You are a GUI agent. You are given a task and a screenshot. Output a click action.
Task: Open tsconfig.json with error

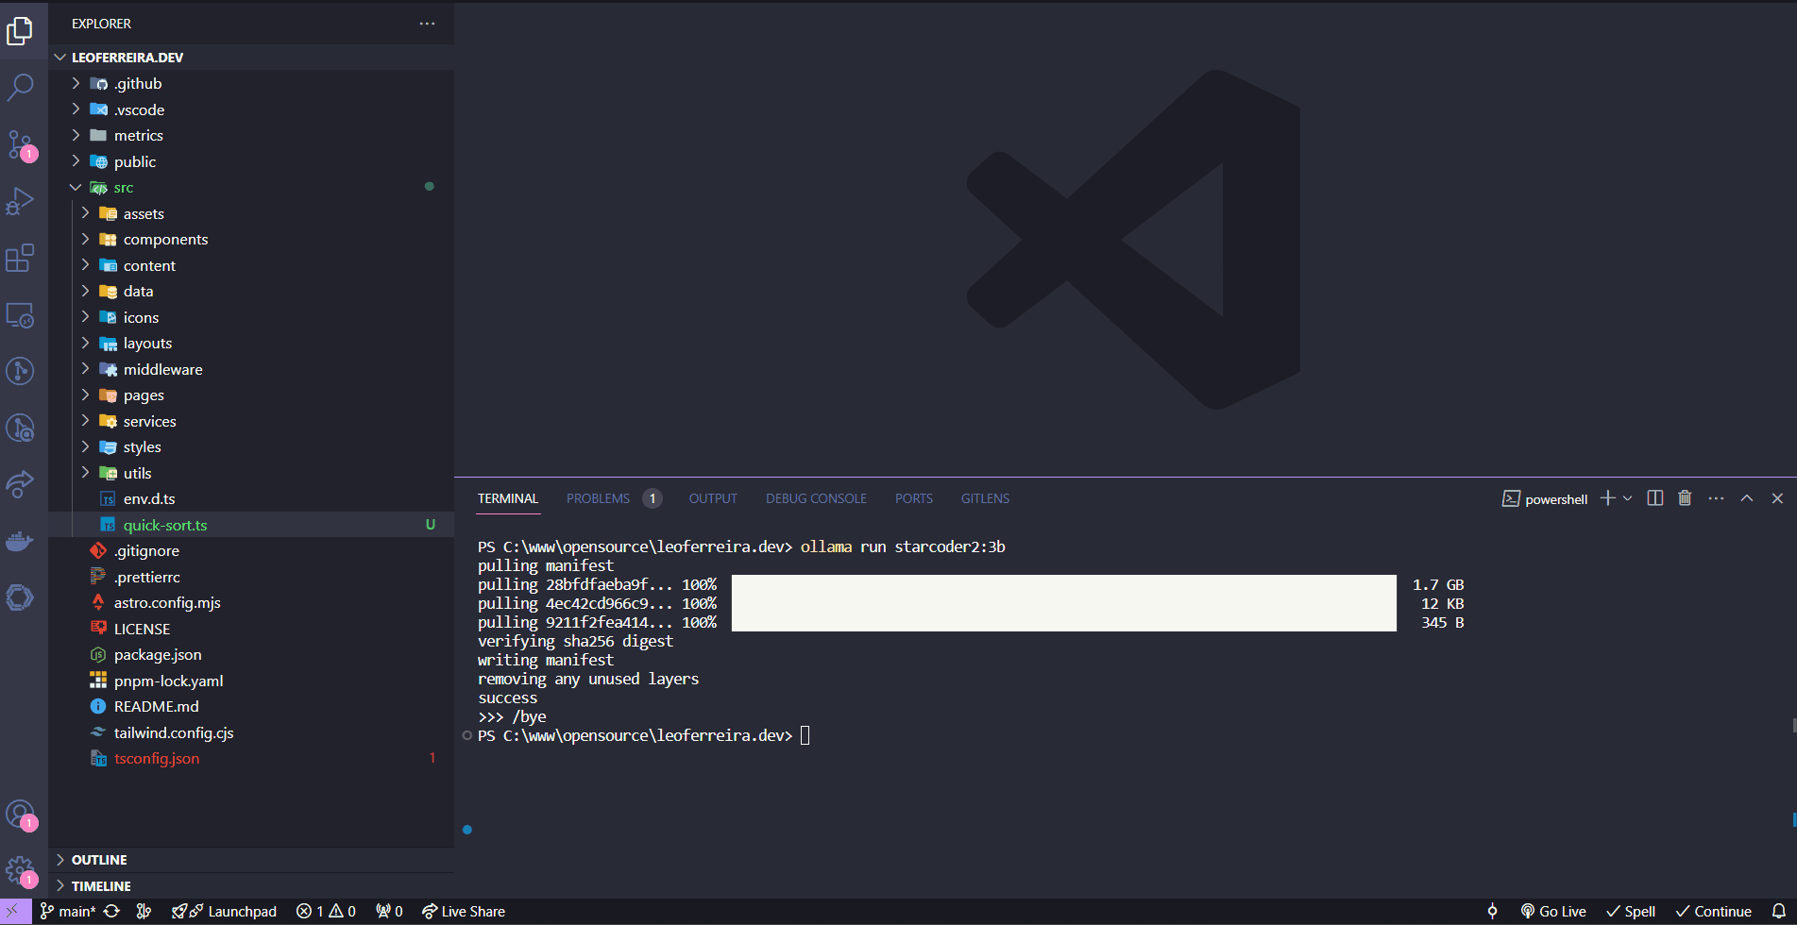pos(251,759)
